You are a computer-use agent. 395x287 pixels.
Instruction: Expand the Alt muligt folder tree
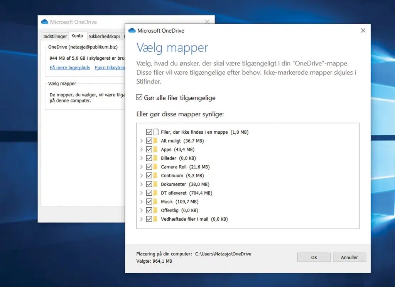point(142,141)
